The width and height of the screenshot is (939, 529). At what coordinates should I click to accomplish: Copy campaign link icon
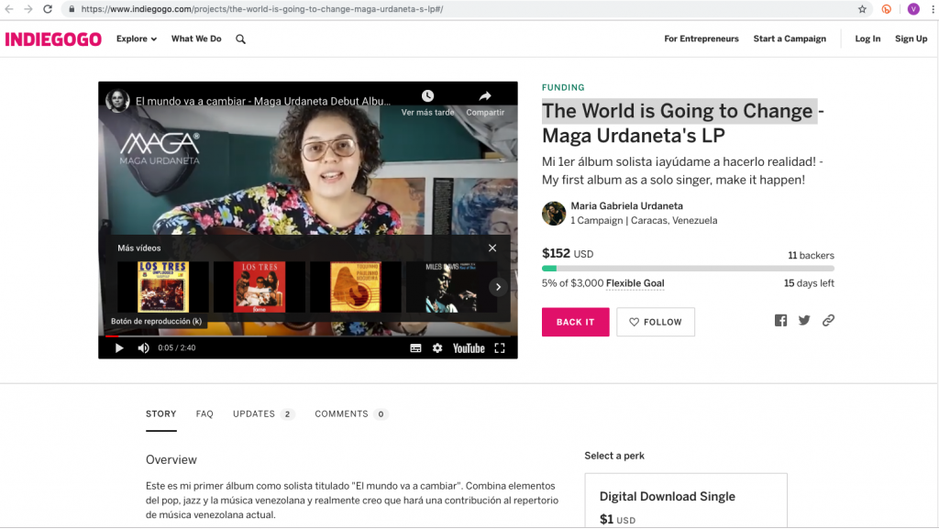click(x=828, y=321)
